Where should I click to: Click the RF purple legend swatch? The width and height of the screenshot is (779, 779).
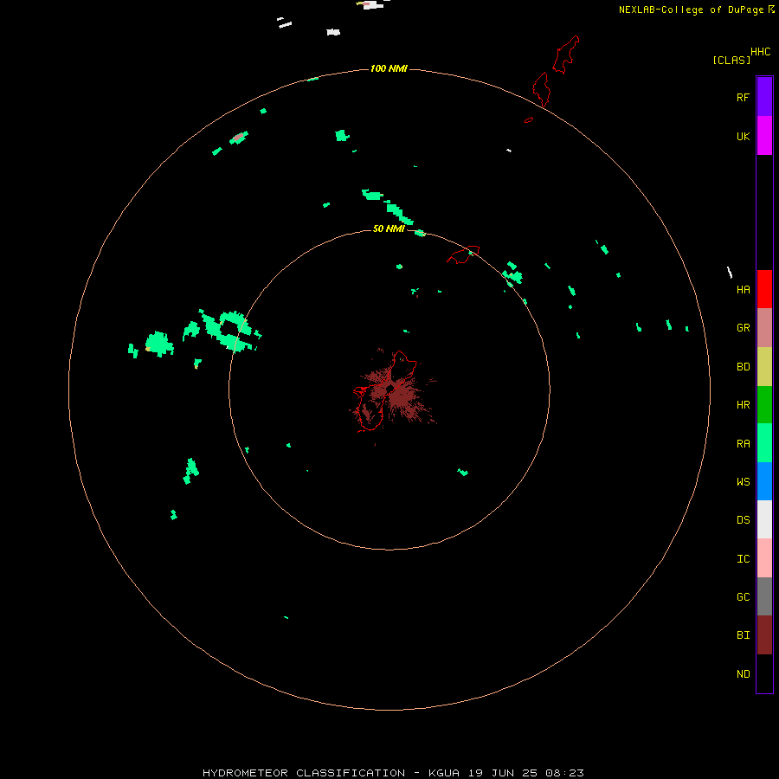pyautogui.click(x=764, y=97)
